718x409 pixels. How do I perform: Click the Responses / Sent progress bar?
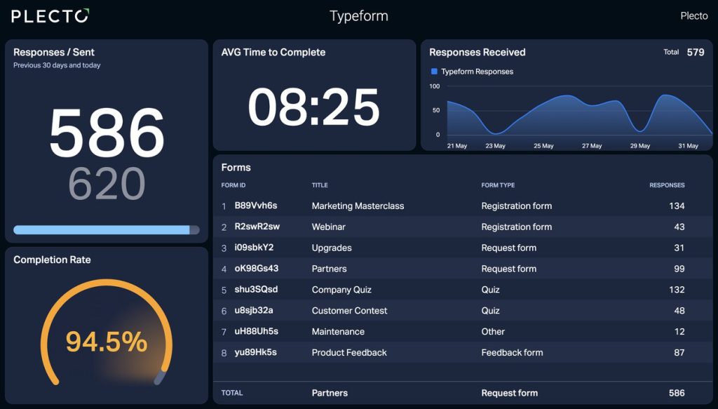[107, 230]
